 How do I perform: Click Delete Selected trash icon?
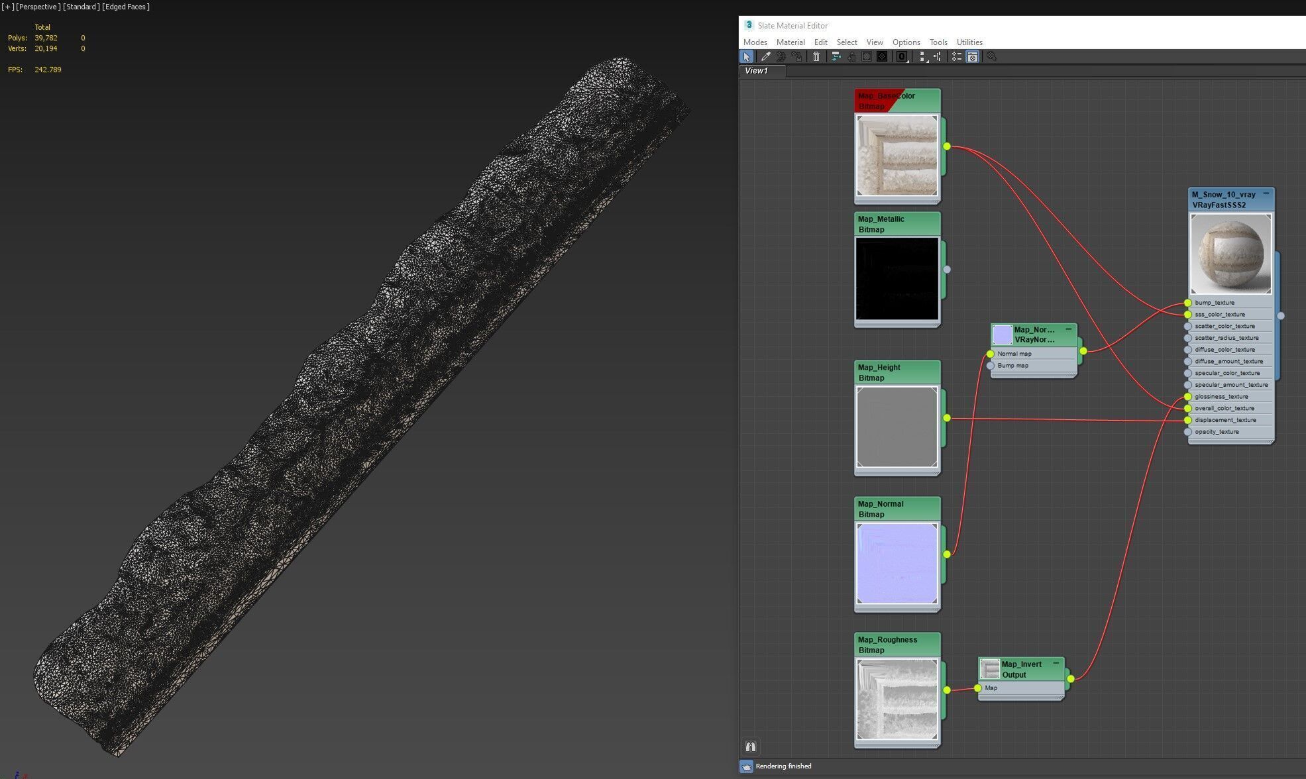tap(816, 57)
